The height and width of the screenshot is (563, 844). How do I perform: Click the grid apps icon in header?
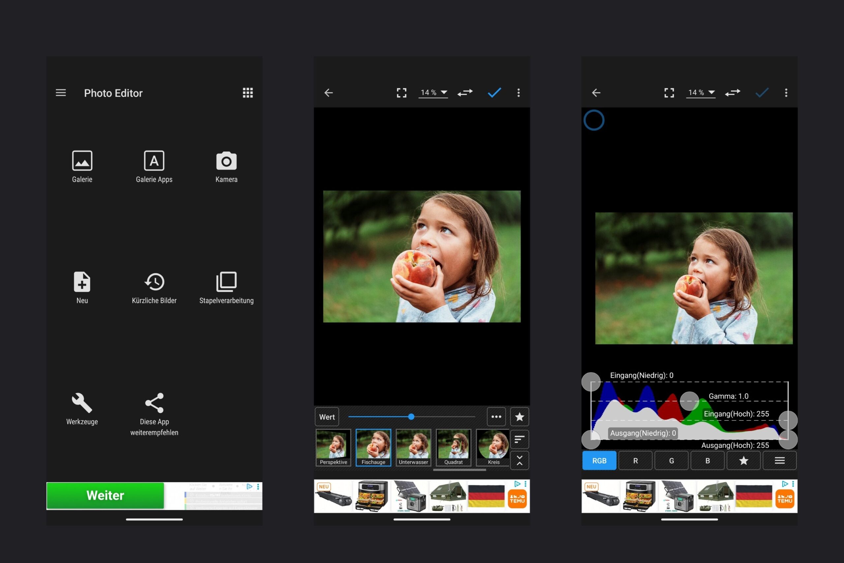(x=248, y=93)
